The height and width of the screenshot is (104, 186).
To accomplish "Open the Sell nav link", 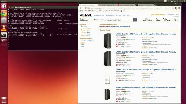I will [124, 16].
